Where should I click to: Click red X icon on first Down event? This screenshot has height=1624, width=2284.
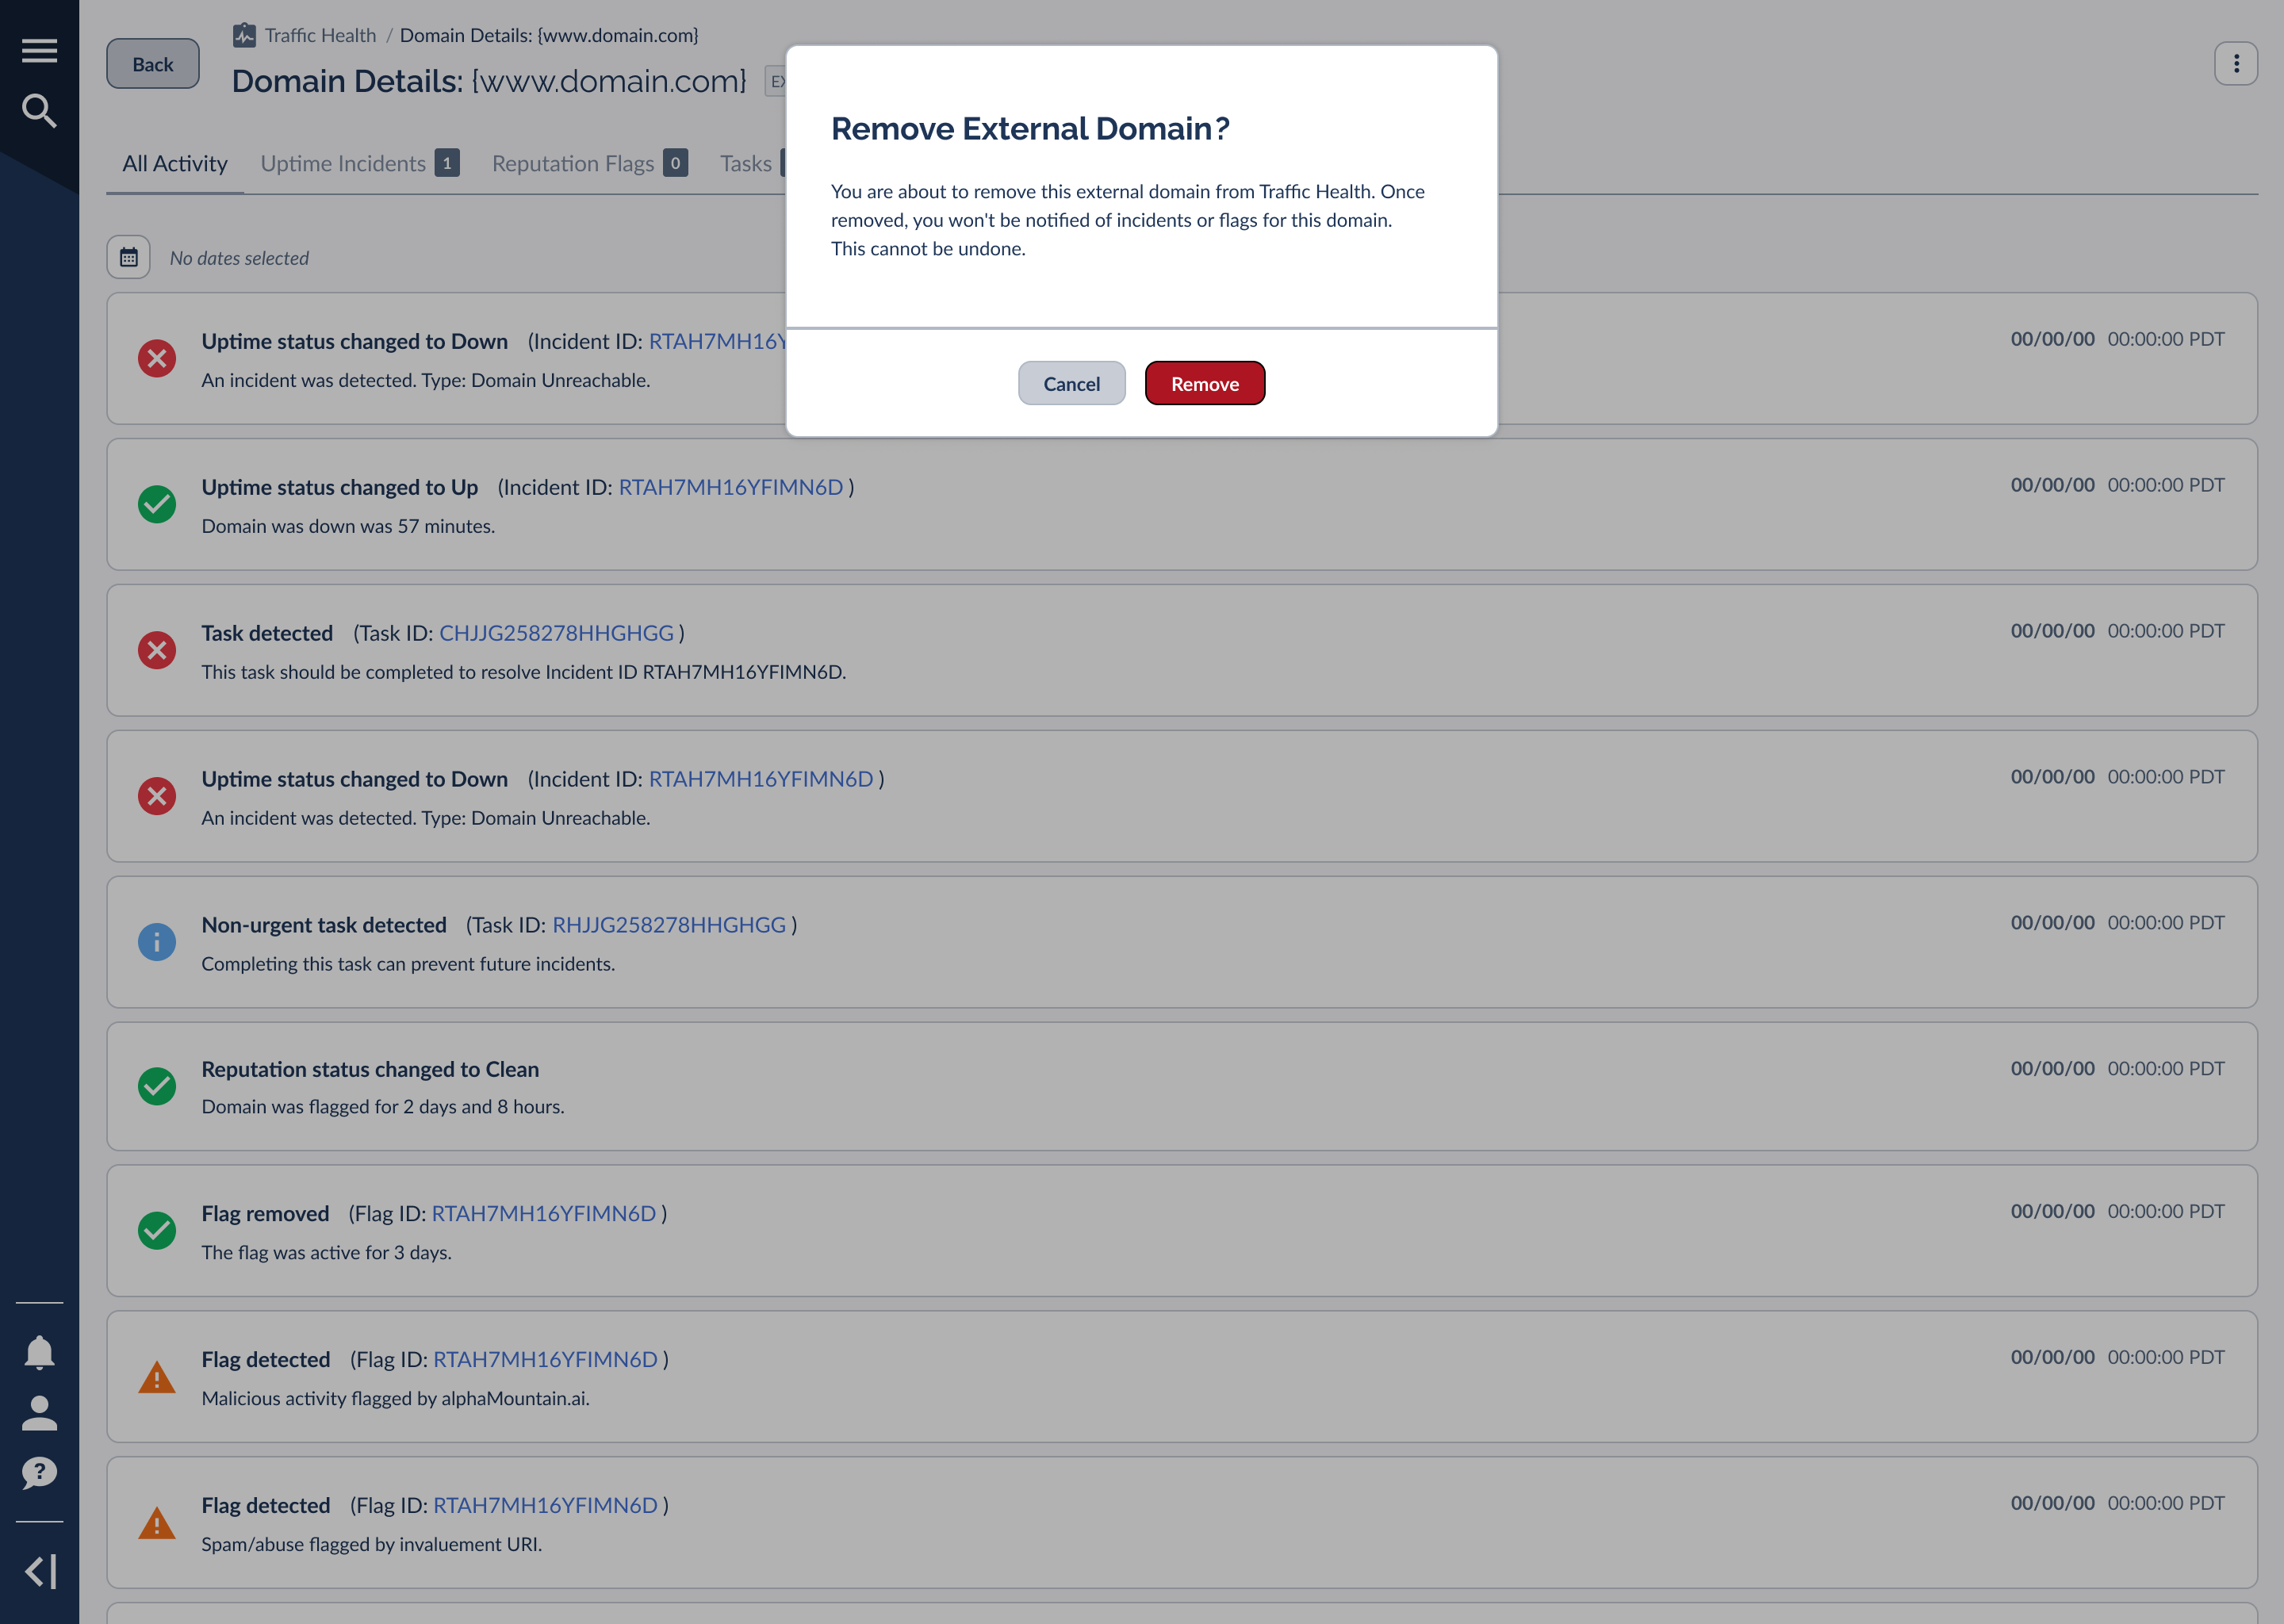pos(157,358)
